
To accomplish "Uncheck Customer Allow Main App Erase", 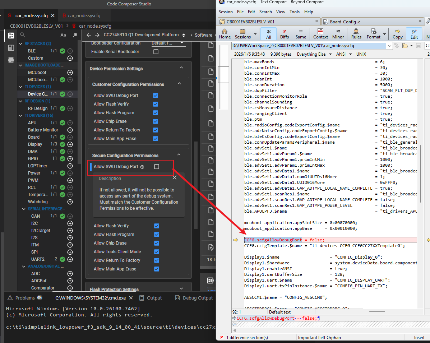I will click(156, 139).
